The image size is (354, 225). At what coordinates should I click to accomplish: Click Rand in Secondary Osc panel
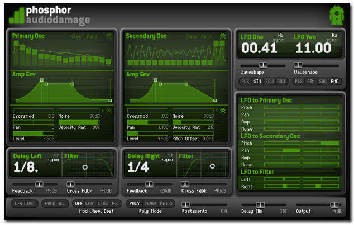(206, 36)
